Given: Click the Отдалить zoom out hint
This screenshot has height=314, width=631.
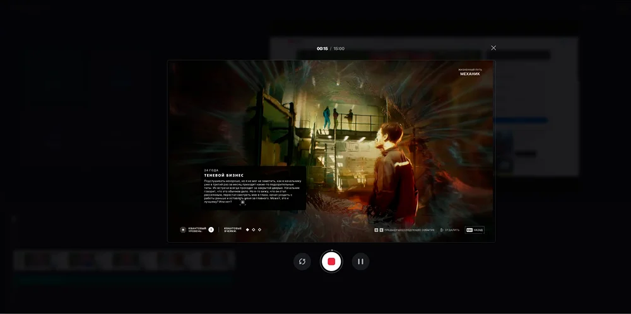Looking at the screenshot, I should click(x=450, y=230).
